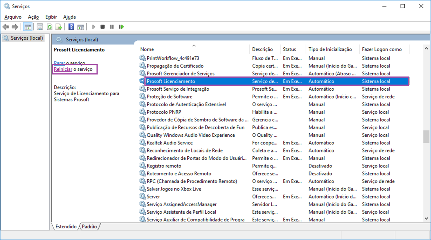The image size is (431, 240).
Task: Click Serviço de rede cell of Proteção de Software
Action: click(x=378, y=97)
